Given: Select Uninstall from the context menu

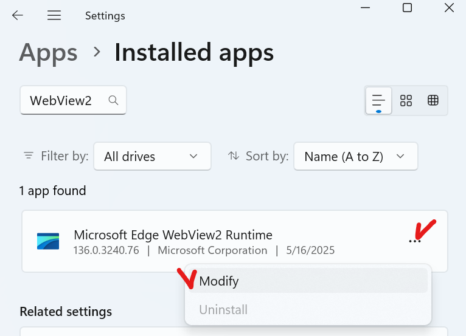Looking at the screenshot, I should [223, 310].
